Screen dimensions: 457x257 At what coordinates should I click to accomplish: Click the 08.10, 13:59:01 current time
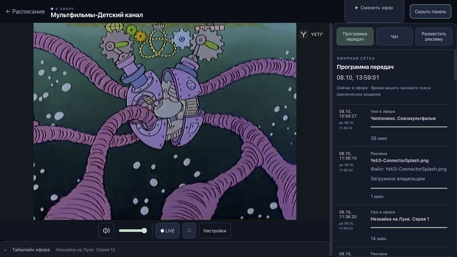(x=358, y=77)
